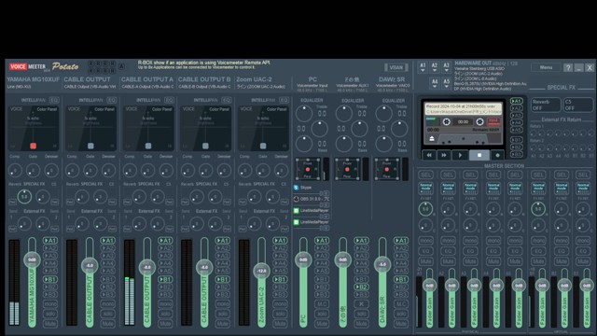Viewport: 597px width, 336px height.
Task: Solo the CABLE OUTPUT strip
Action: coord(108,314)
